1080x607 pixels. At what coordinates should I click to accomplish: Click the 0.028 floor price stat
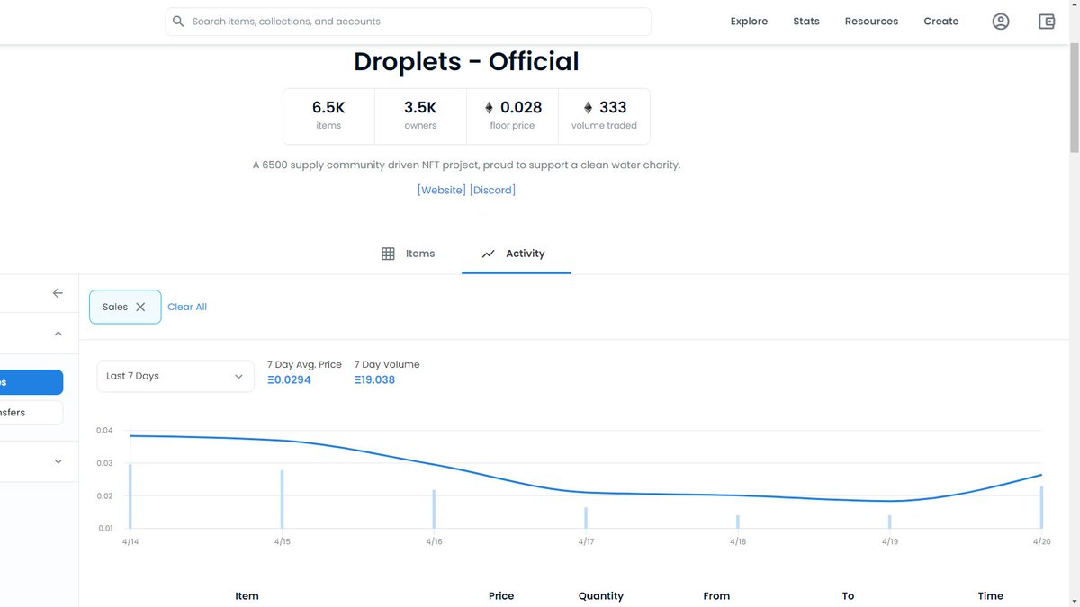coord(512,115)
